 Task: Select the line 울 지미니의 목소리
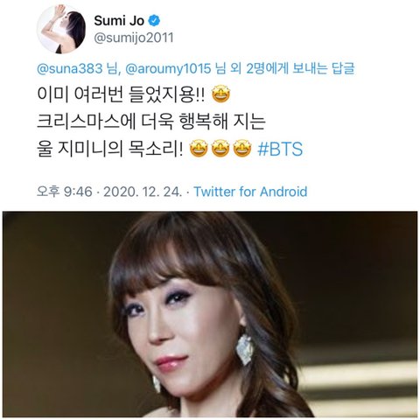(x=110, y=149)
